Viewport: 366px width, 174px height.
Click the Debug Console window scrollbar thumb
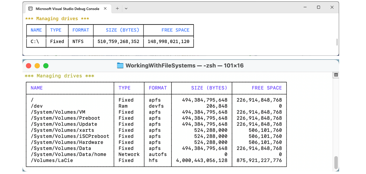337,42
